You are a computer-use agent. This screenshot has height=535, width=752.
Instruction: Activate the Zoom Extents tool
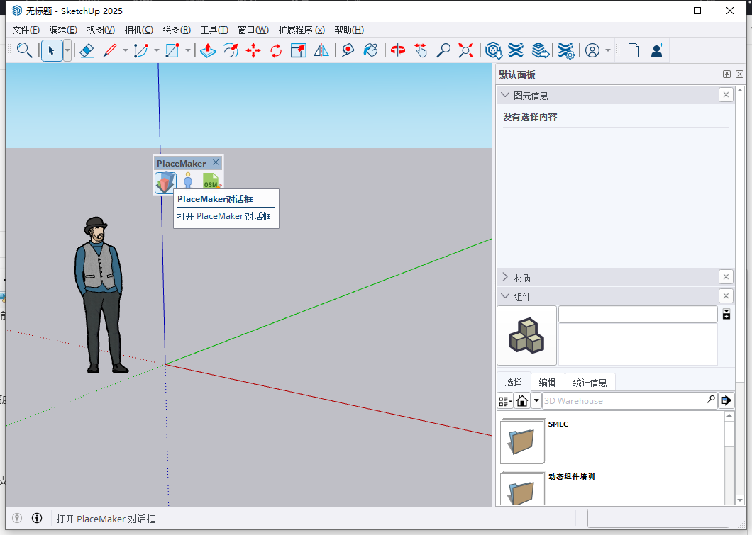[466, 50]
